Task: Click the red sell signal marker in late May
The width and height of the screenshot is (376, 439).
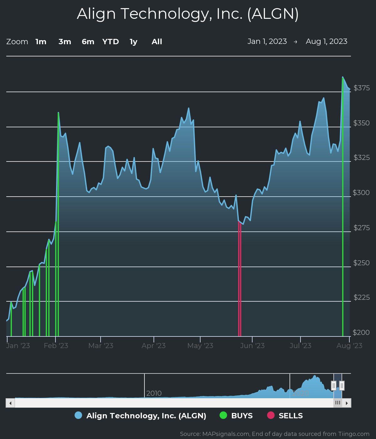Action: [x=239, y=279]
